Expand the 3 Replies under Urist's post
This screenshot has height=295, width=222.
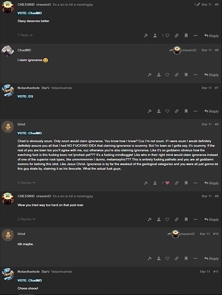tap(27, 183)
